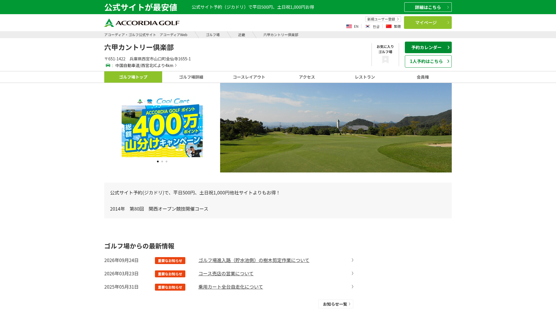Click the chevron on the 2026年09月24日 row
The width and height of the screenshot is (556, 312).
click(352, 260)
